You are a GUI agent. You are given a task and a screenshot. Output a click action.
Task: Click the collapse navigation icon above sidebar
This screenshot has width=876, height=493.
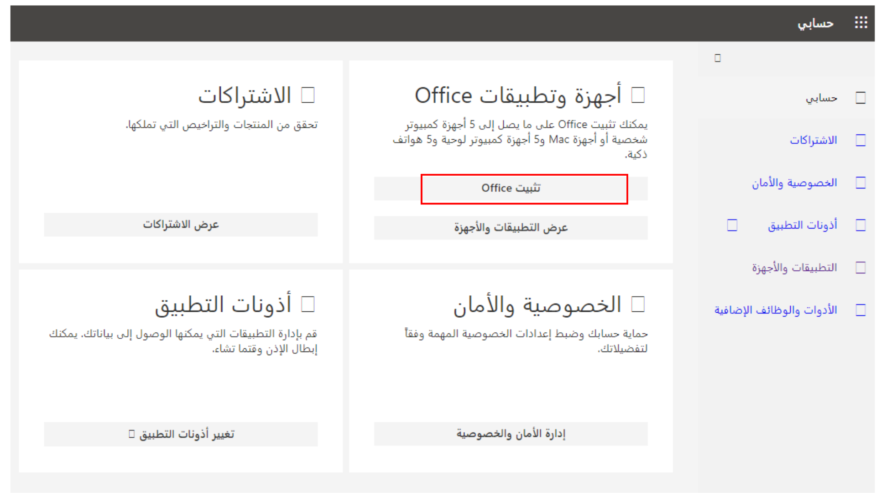coord(718,58)
